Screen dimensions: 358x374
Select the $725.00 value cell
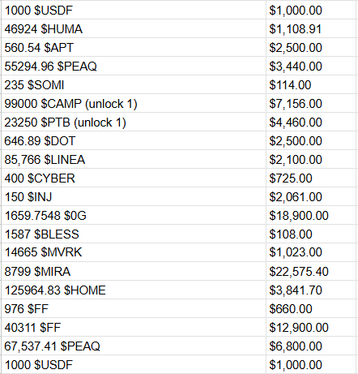point(311,178)
